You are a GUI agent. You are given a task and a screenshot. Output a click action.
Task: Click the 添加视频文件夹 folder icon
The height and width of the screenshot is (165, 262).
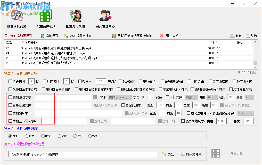66,36
